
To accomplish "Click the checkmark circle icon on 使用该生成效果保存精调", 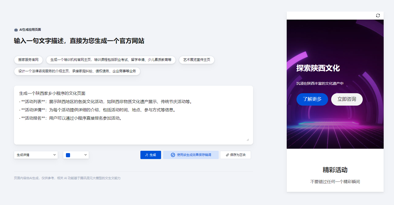I will (x=173, y=155).
